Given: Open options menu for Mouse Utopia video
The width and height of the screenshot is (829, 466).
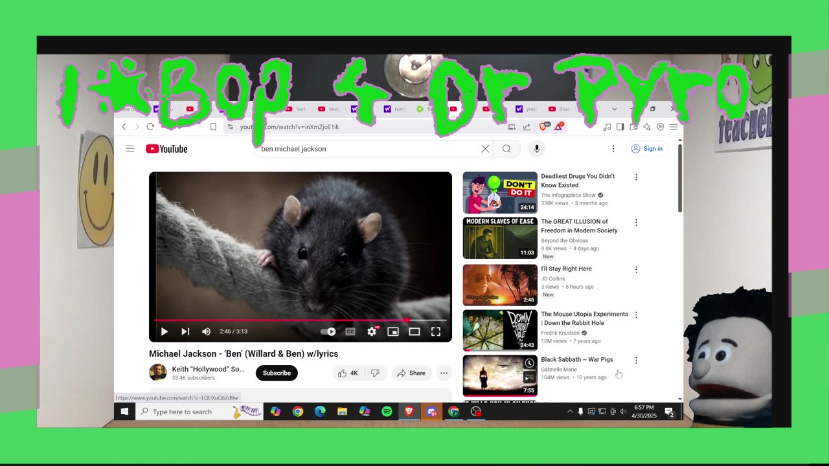Looking at the screenshot, I should pos(636,315).
